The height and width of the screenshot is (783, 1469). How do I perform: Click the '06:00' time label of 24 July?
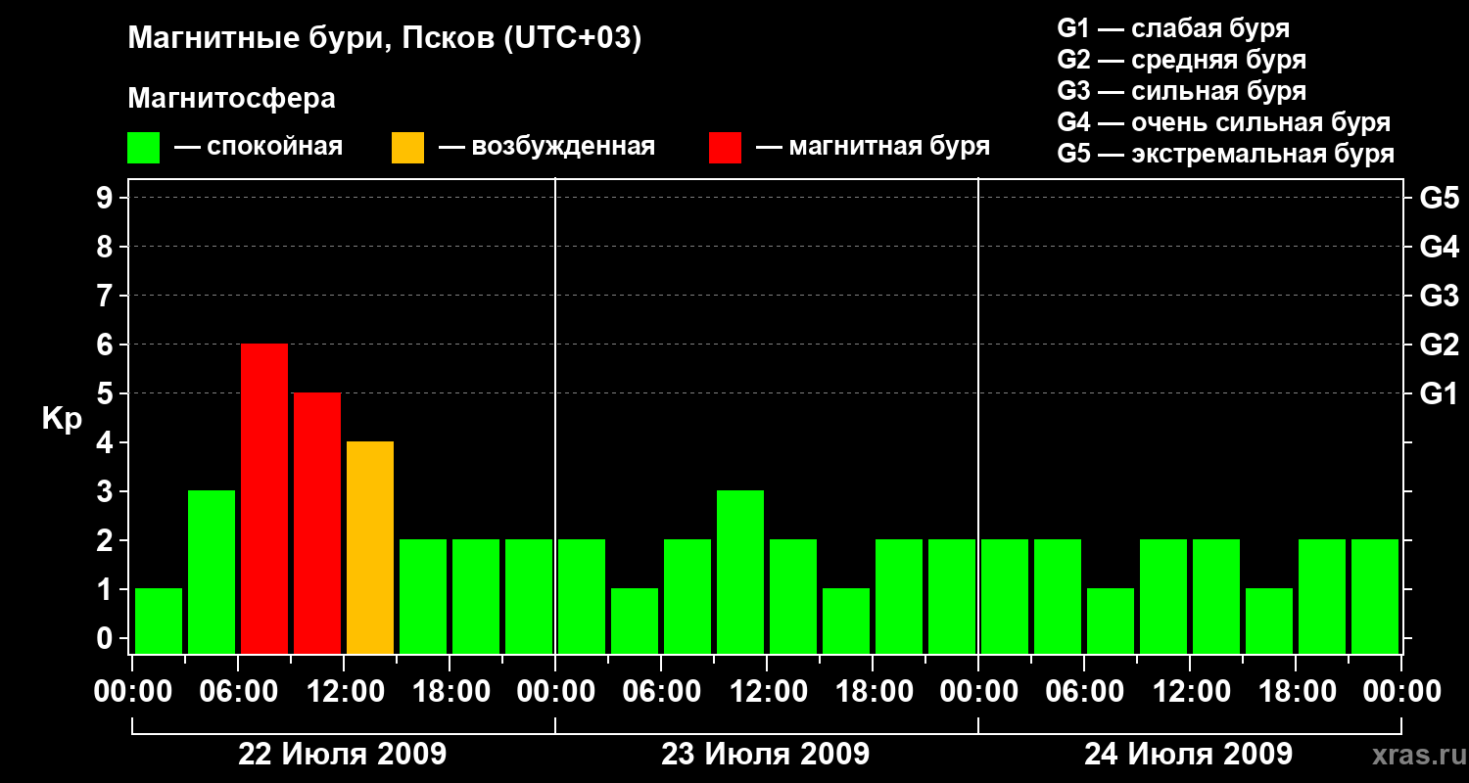click(1084, 692)
